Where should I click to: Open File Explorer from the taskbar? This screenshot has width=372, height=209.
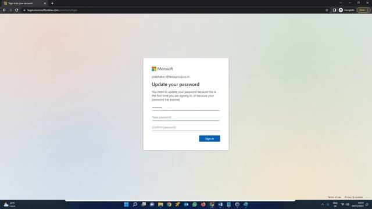pyautogui.click(x=160, y=204)
